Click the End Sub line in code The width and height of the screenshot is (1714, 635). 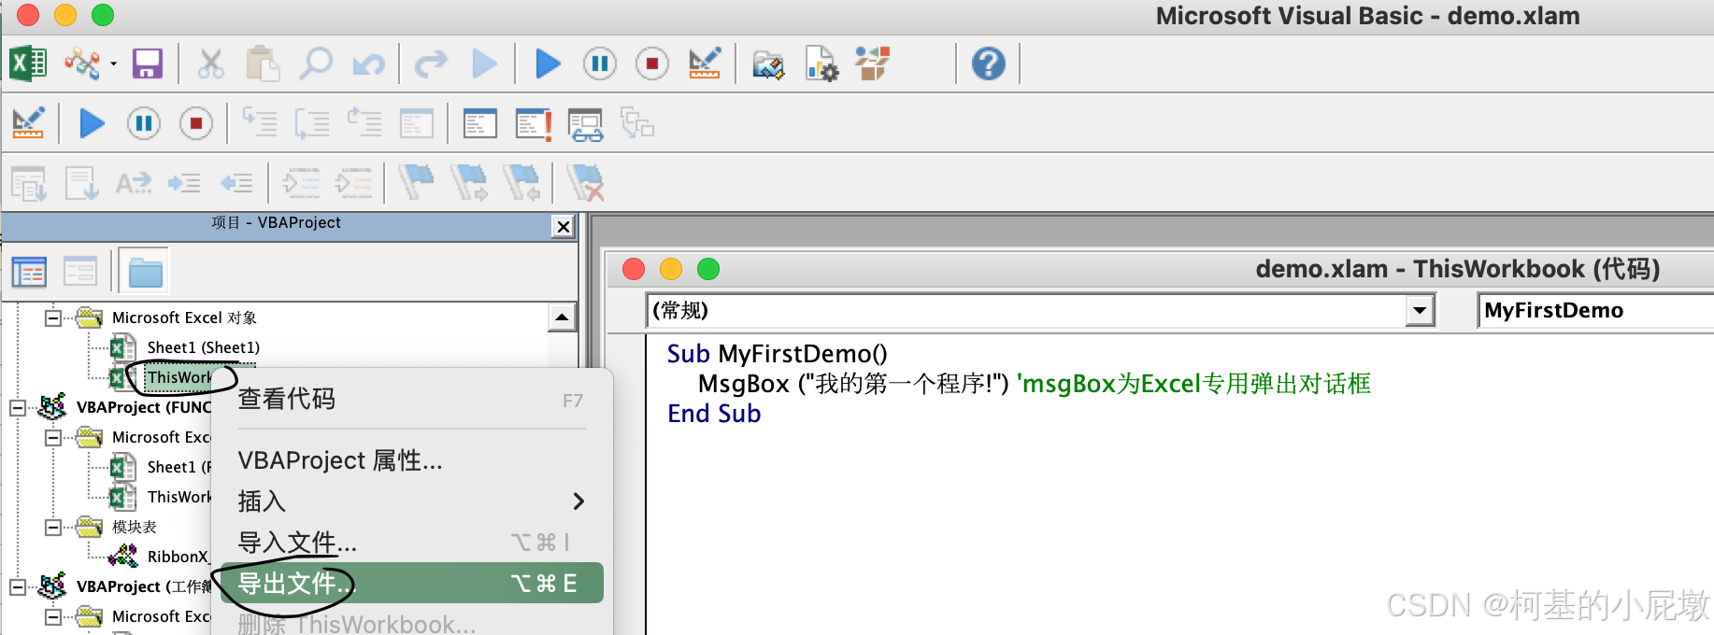point(714,414)
